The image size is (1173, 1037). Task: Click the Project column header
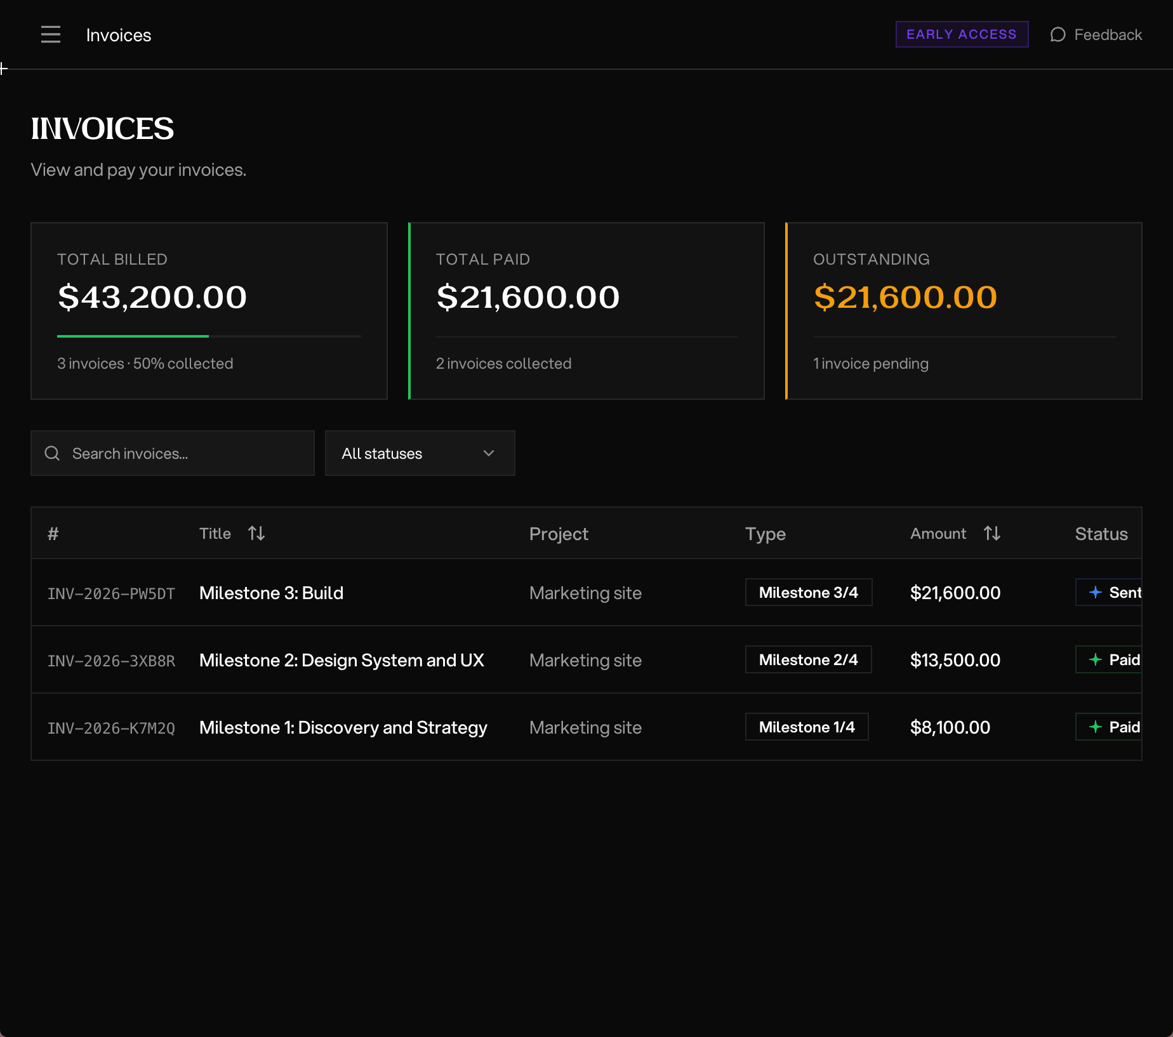click(x=559, y=534)
